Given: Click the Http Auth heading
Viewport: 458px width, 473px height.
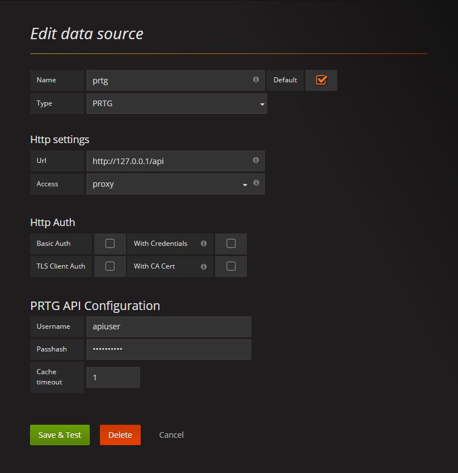Looking at the screenshot, I should point(52,223).
